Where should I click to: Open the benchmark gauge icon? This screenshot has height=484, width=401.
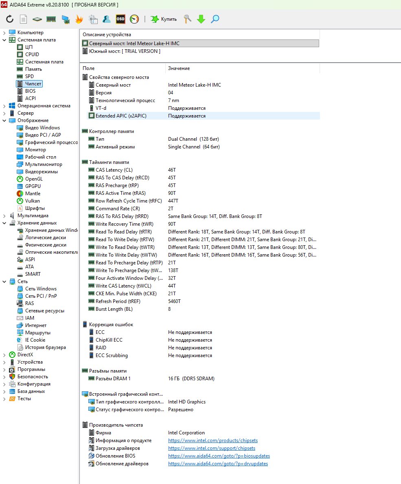[x=134, y=19]
